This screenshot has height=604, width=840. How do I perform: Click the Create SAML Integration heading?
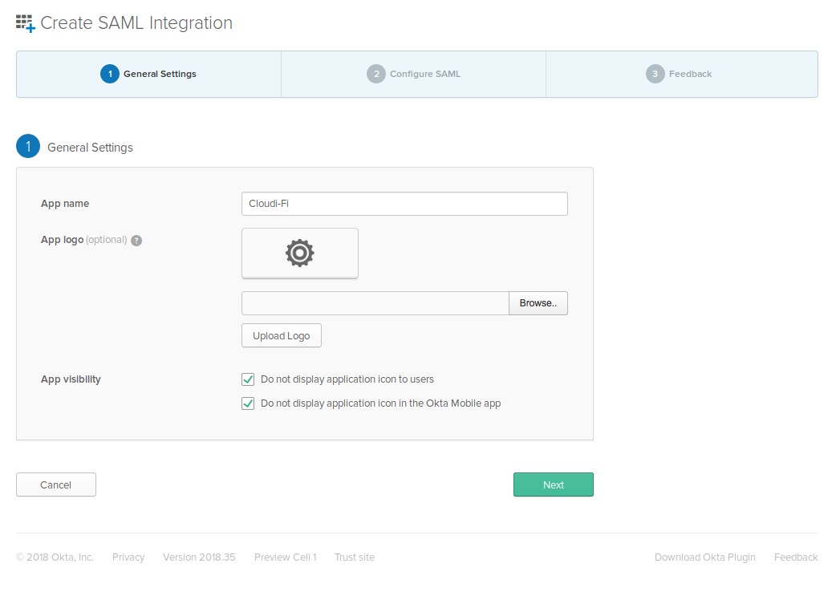[x=136, y=23]
